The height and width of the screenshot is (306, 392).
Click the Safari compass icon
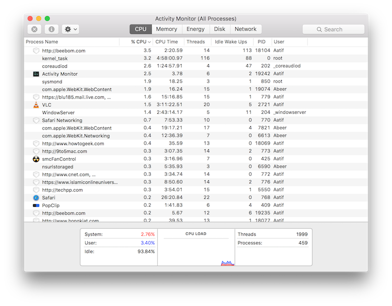pyautogui.click(x=36, y=198)
